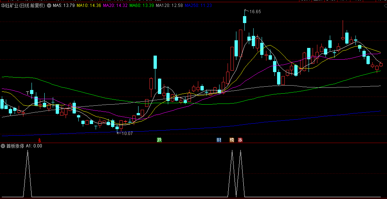Select the blue MA250: 11.23 label
The width and height of the screenshot is (387, 199).
(x=198, y=5)
